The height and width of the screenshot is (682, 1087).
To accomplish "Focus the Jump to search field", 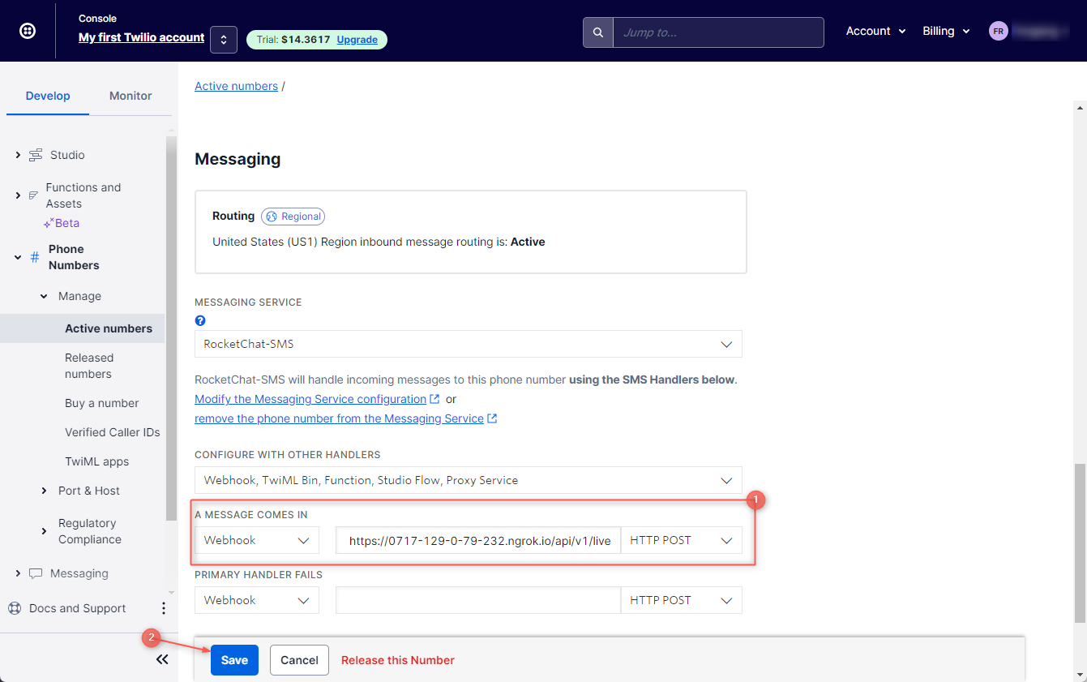I will click(x=718, y=32).
